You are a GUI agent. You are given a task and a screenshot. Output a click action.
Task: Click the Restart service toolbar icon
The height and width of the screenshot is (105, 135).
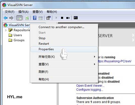[x=68, y=18]
